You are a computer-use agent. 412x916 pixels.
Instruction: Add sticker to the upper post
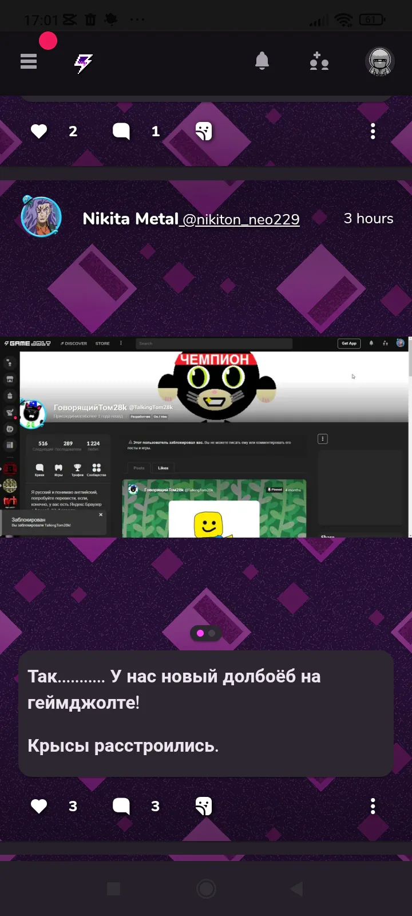pyautogui.click(x=204, y=132)
